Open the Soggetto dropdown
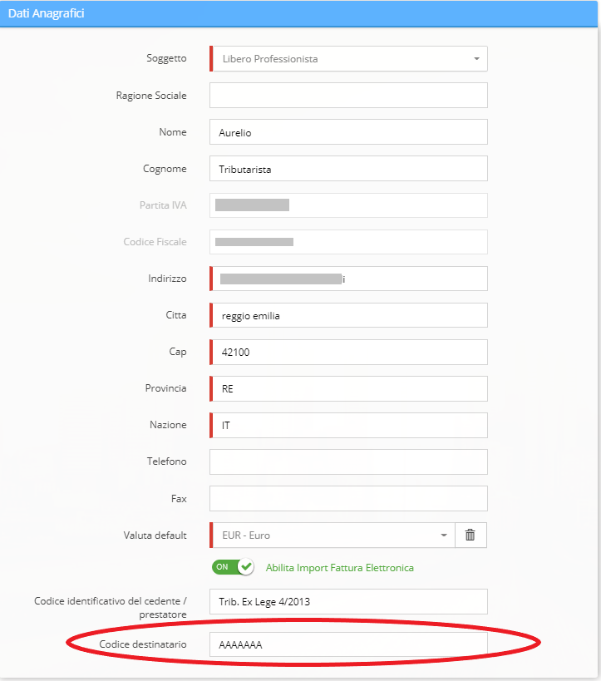 (348, 59)
